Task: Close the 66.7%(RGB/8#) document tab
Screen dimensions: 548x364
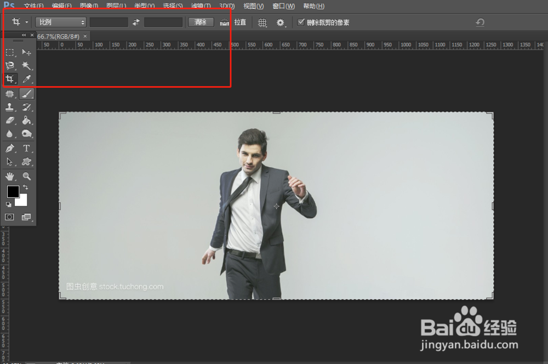Action: (85, 36)
